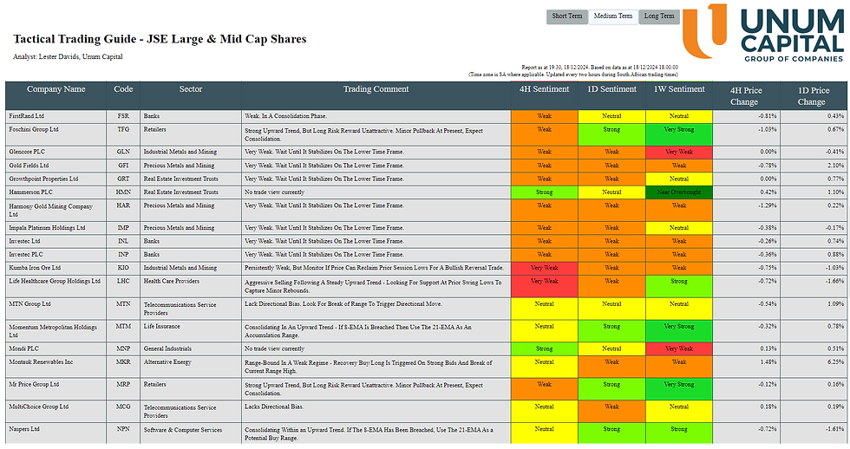This screenshot has width=850, height=449.
Task: Click Montauk's 1.48% 4H price change
Action: click(768, 361)
